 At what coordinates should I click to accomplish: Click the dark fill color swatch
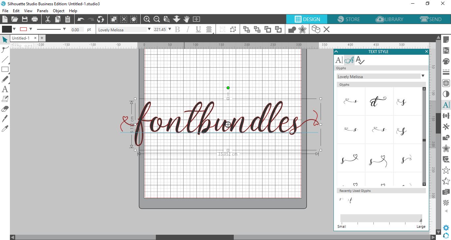click(7, 29)
